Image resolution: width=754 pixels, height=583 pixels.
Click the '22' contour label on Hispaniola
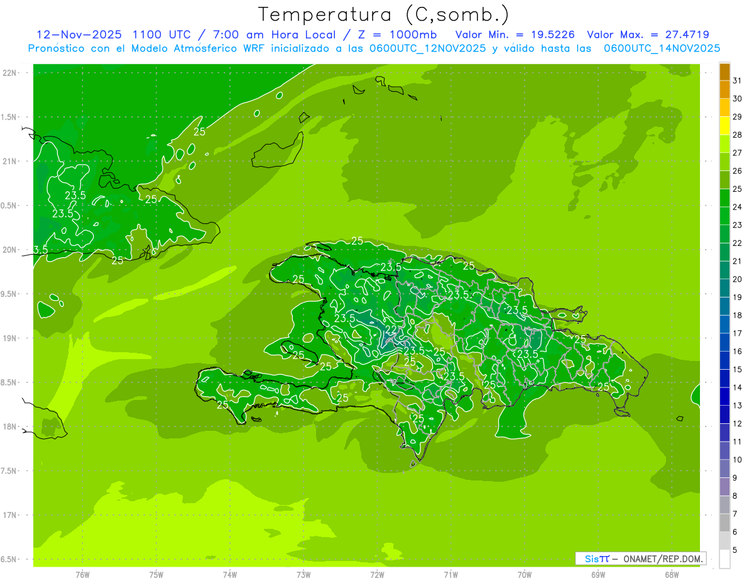pos(391,329)
